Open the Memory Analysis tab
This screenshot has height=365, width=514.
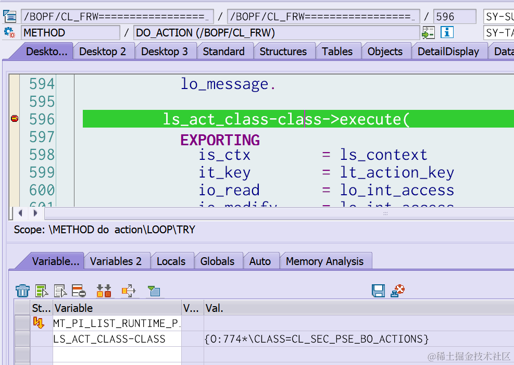tap(324, 261)
